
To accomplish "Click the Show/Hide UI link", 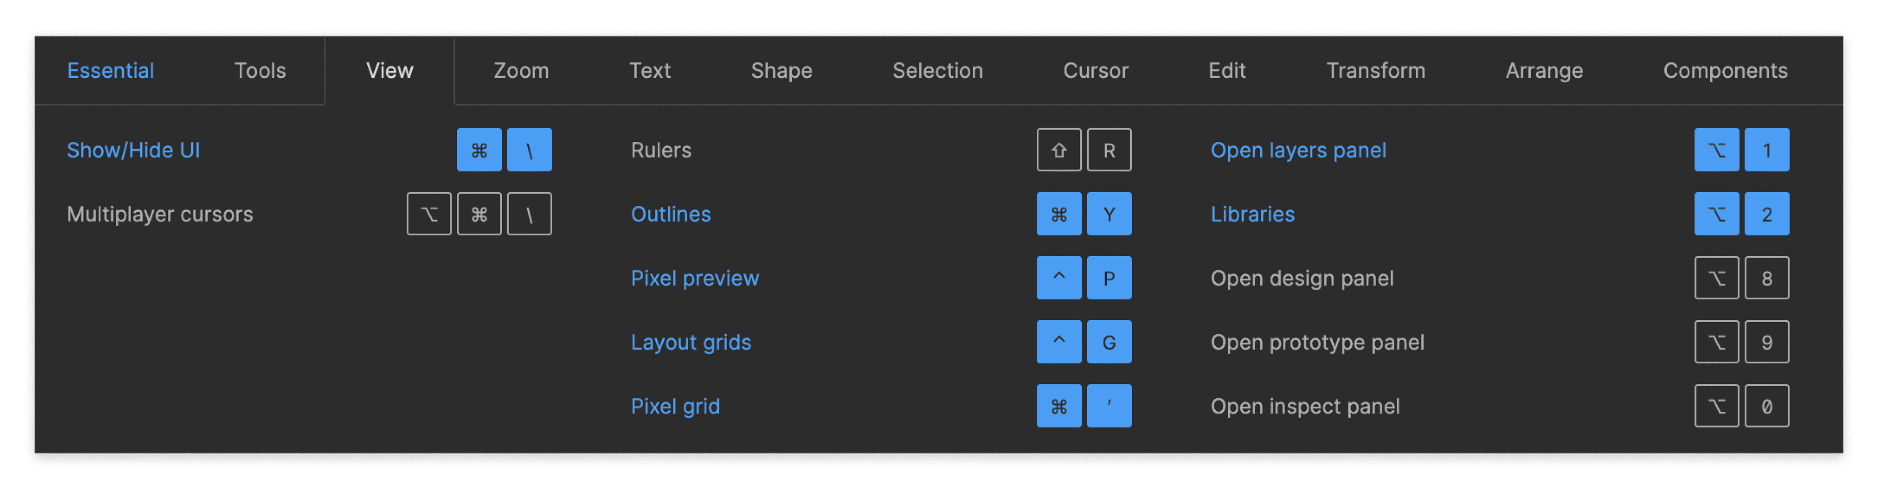I will click(x=134, y=150).
